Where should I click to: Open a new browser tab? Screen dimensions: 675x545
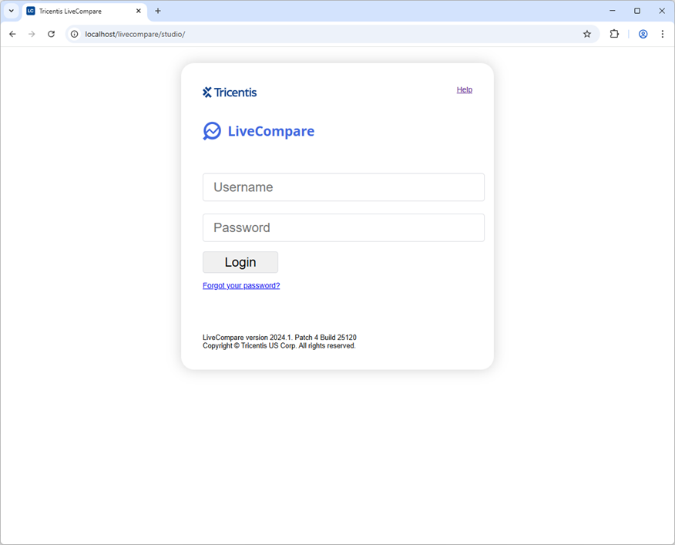pyautogui.click(x=158, y=11)
